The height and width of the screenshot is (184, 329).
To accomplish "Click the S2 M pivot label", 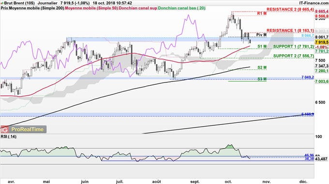I will pyautogui.click(x=262, y=67).
